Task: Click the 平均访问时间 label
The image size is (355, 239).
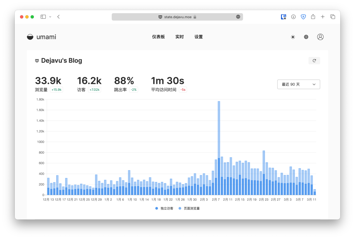Action: pyautogui.click(x=164, y=90)
